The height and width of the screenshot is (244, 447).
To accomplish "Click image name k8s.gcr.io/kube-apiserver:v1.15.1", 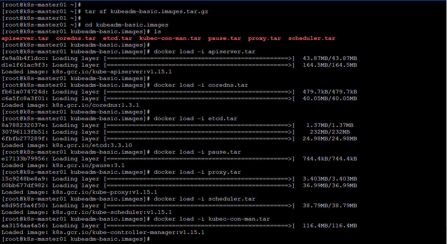I will pyautogui.click(x=112, y=72).
